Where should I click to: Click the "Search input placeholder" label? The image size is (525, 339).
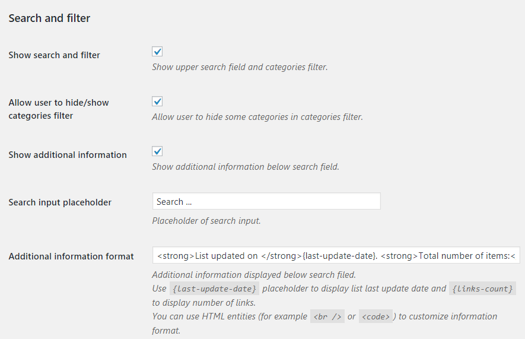[x=60, y=202]
